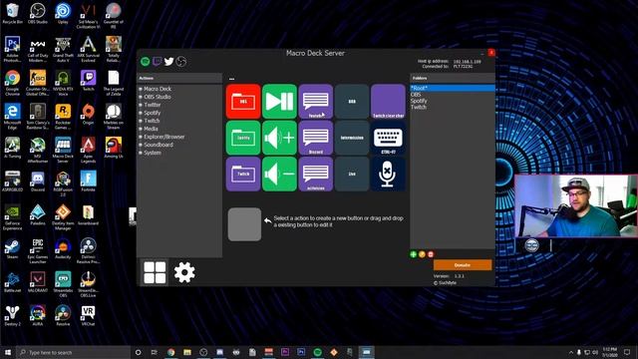Click the green volume up button
The height and width of the screenshot is (359, 638).
[x=279, y=138]
